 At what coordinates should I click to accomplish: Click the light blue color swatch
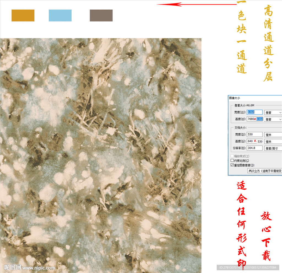(x=60, y=15)
